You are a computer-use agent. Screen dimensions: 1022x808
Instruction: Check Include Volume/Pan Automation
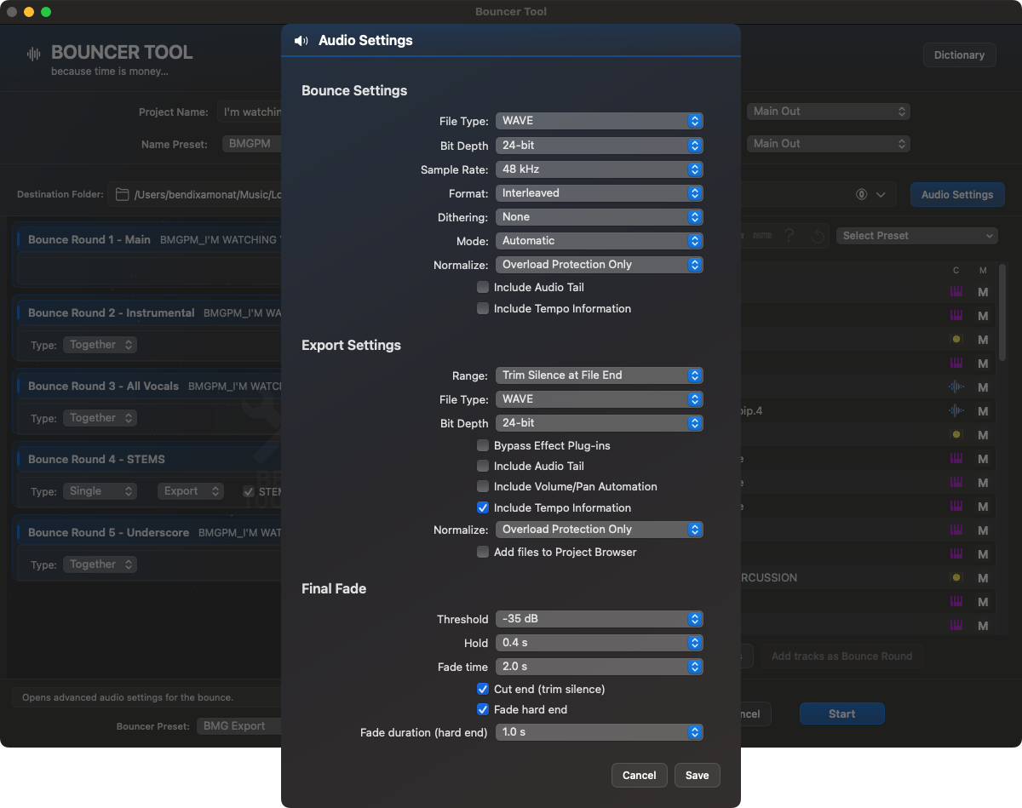click(483, 487)
